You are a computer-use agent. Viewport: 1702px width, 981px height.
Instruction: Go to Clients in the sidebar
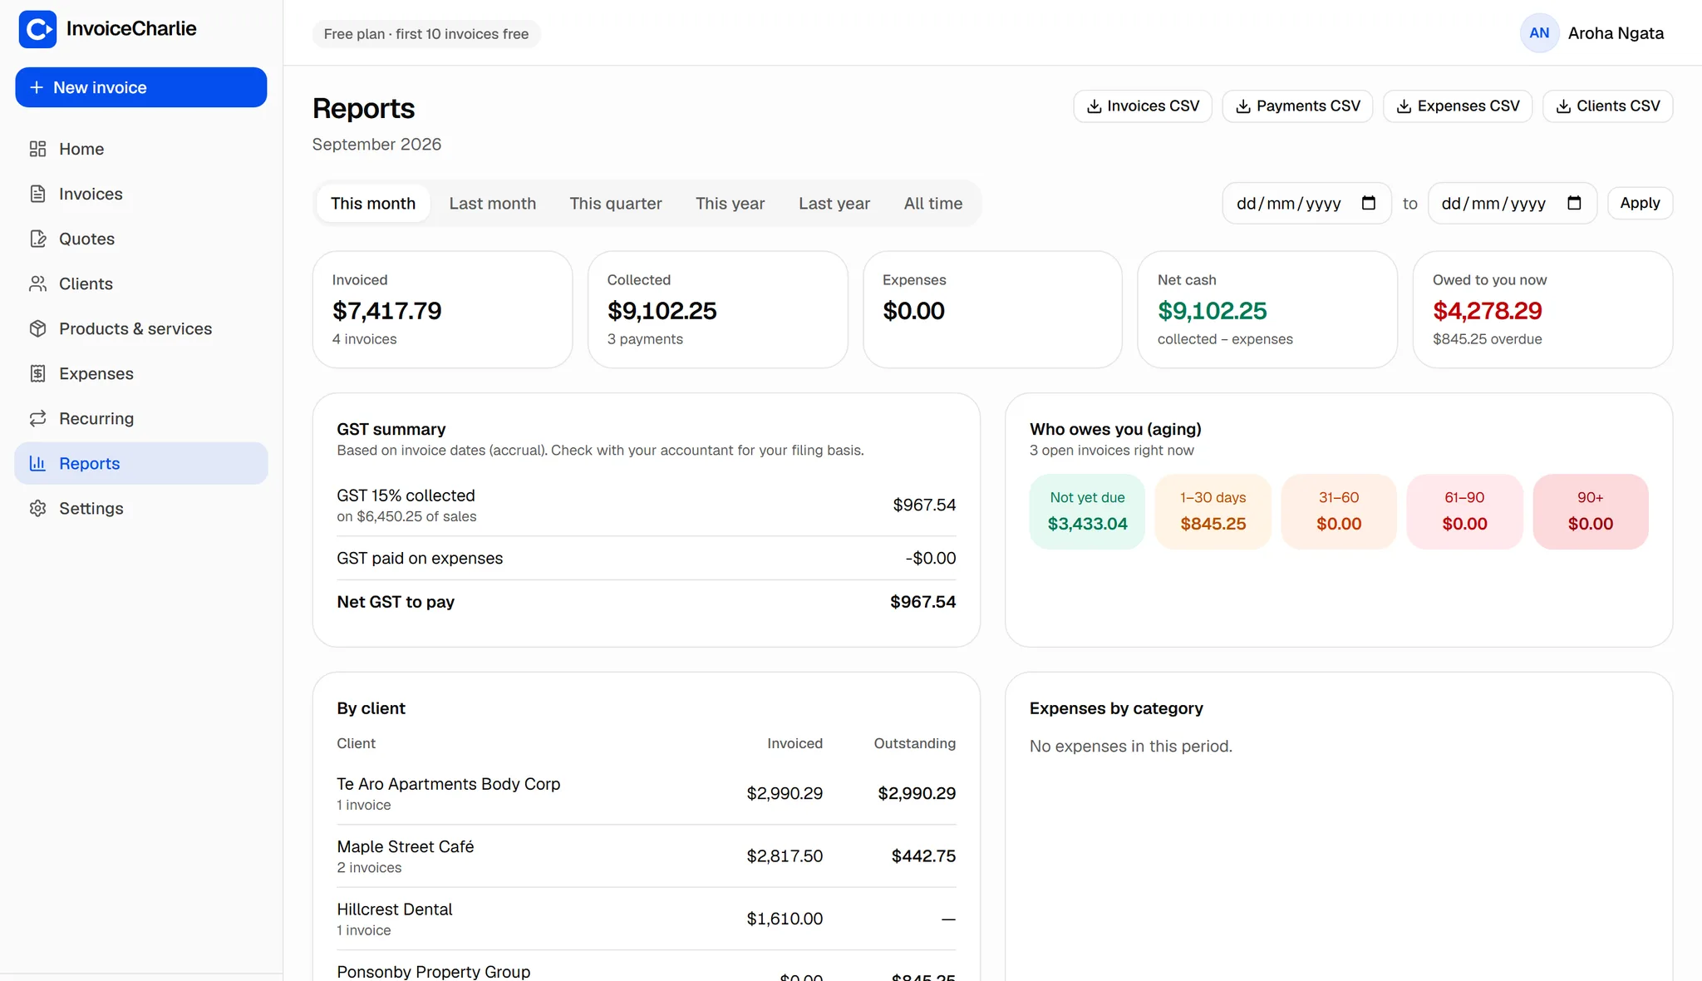click(x=141, y=283)
